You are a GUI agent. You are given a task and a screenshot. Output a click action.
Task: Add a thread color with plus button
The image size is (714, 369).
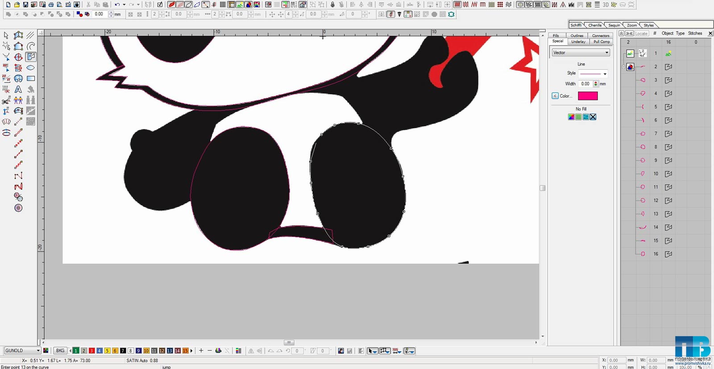pyautogui.click(x=201, y=351)
